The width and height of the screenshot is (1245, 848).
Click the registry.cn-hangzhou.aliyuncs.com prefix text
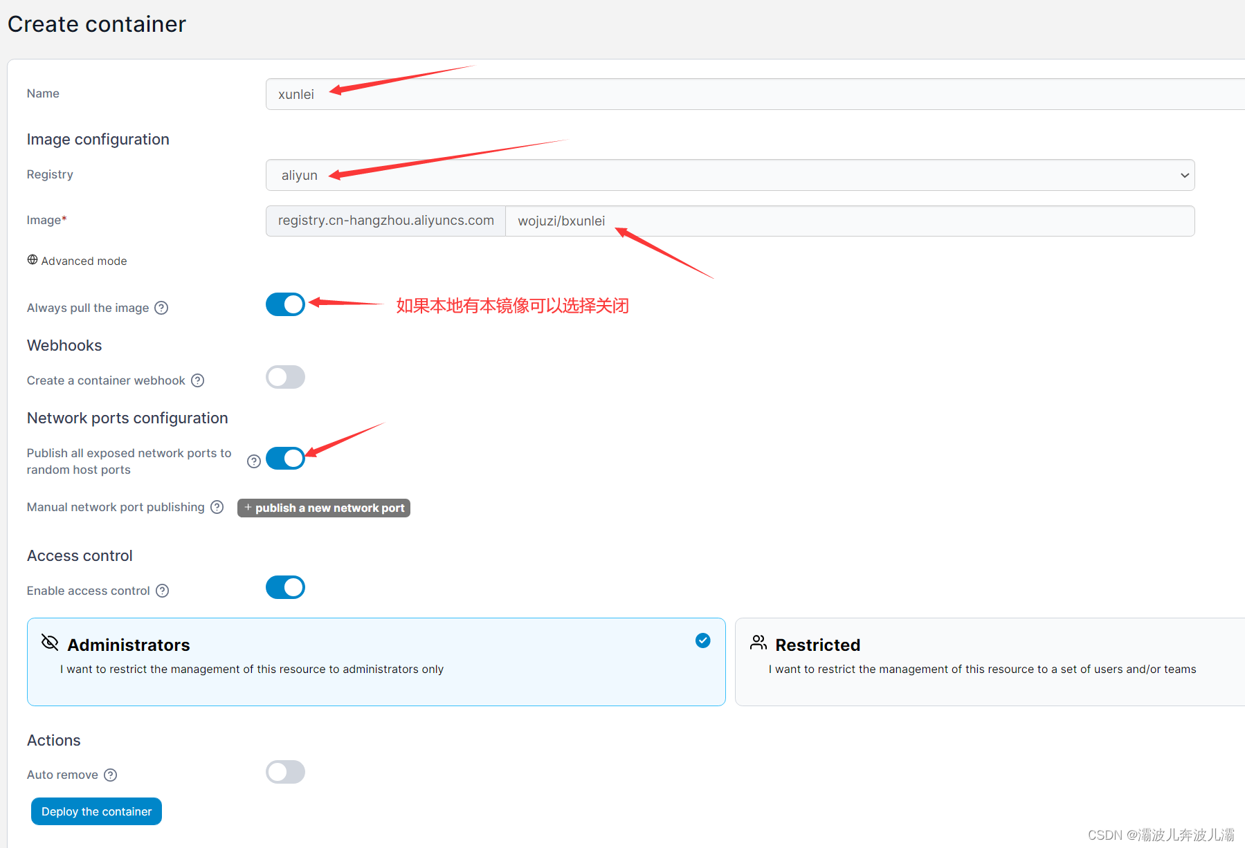coord(386,221)
